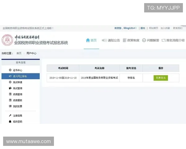Click the home icon beside 首页

(x=88, y=40)
